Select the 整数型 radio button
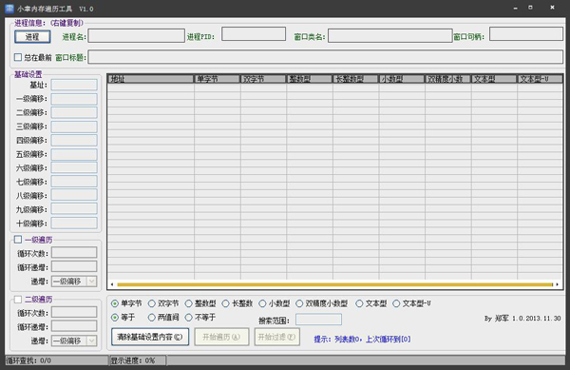The height and width of the screenshot is (370, 570). pyautogui.click(x=188, y=303)
